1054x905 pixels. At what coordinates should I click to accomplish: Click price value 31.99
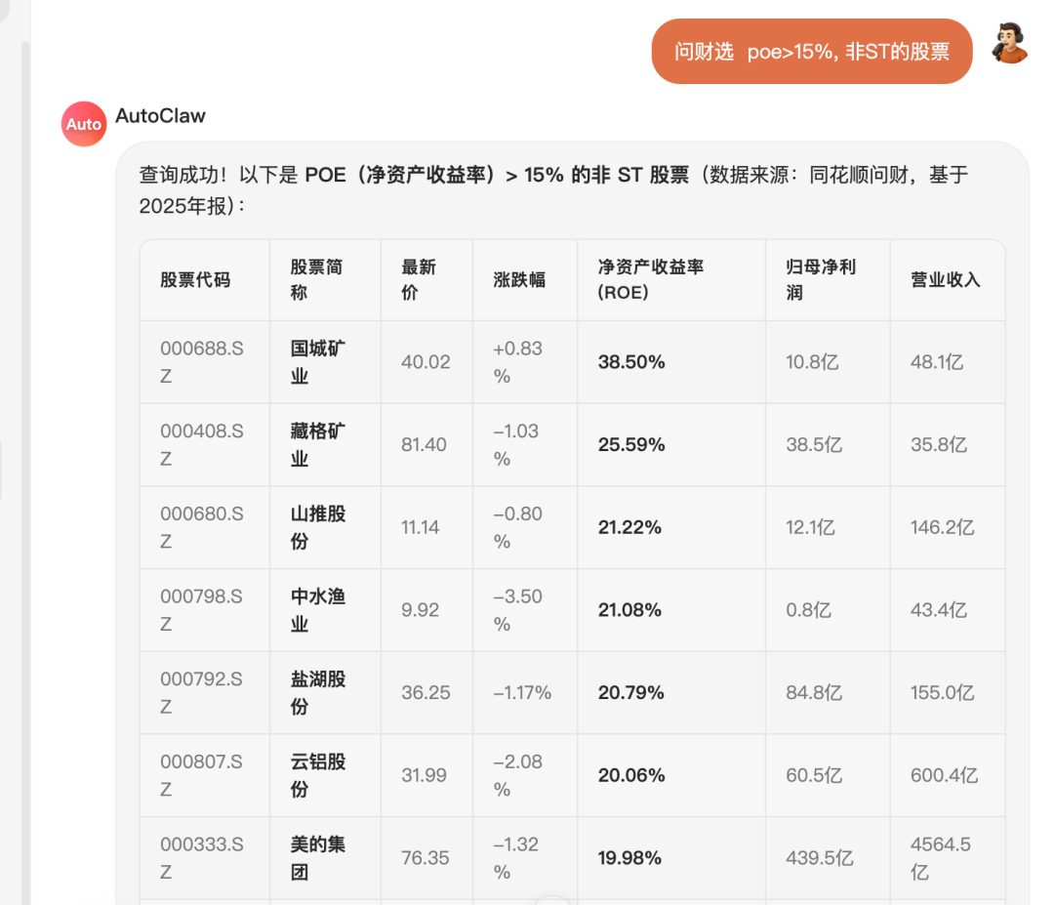424,776
